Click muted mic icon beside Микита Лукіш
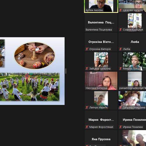 pos(120,68)
